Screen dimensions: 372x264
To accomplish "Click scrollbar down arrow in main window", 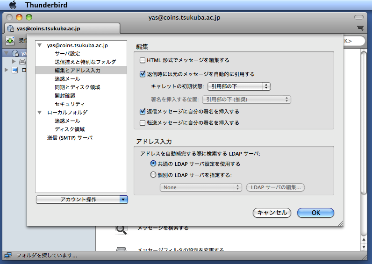I will pyautogui.click(x=364, y=247).
